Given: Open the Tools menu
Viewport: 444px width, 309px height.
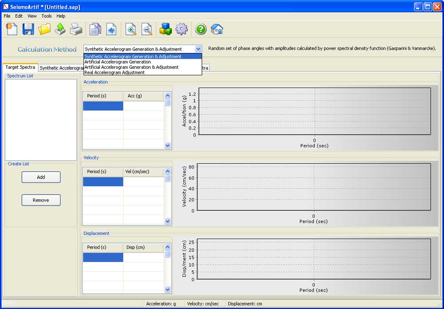Looking at the screenshot, I should pos(47,16).
